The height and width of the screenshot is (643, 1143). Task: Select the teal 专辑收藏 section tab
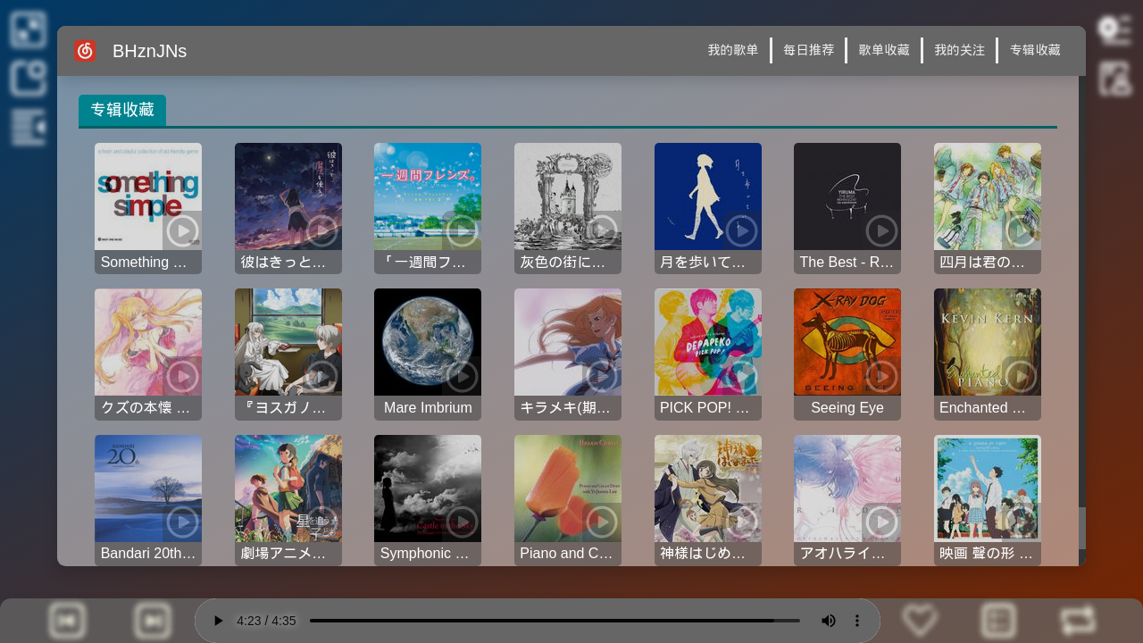click(122, 110)
